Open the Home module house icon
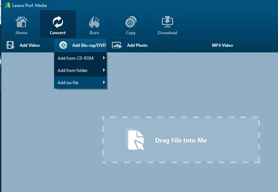Screen dimensions: 278x192 coord(21,22)
